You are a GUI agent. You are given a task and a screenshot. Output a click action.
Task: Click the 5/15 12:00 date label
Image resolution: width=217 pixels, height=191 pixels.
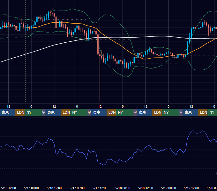[8, 188]
